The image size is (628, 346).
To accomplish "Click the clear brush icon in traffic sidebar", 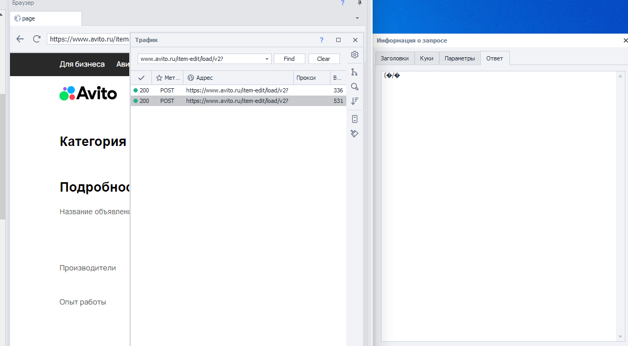I will (x=354, y=133).
